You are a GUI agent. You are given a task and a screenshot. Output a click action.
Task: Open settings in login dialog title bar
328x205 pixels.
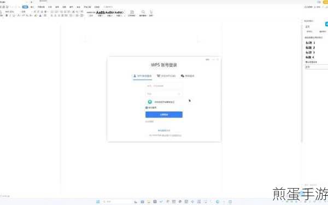coord(207,60)
